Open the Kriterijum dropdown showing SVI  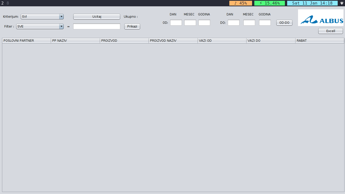(42, 17)
